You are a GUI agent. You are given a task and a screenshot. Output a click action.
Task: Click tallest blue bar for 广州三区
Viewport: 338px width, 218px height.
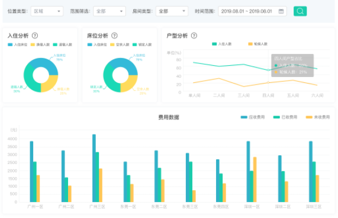pos(94,168)
